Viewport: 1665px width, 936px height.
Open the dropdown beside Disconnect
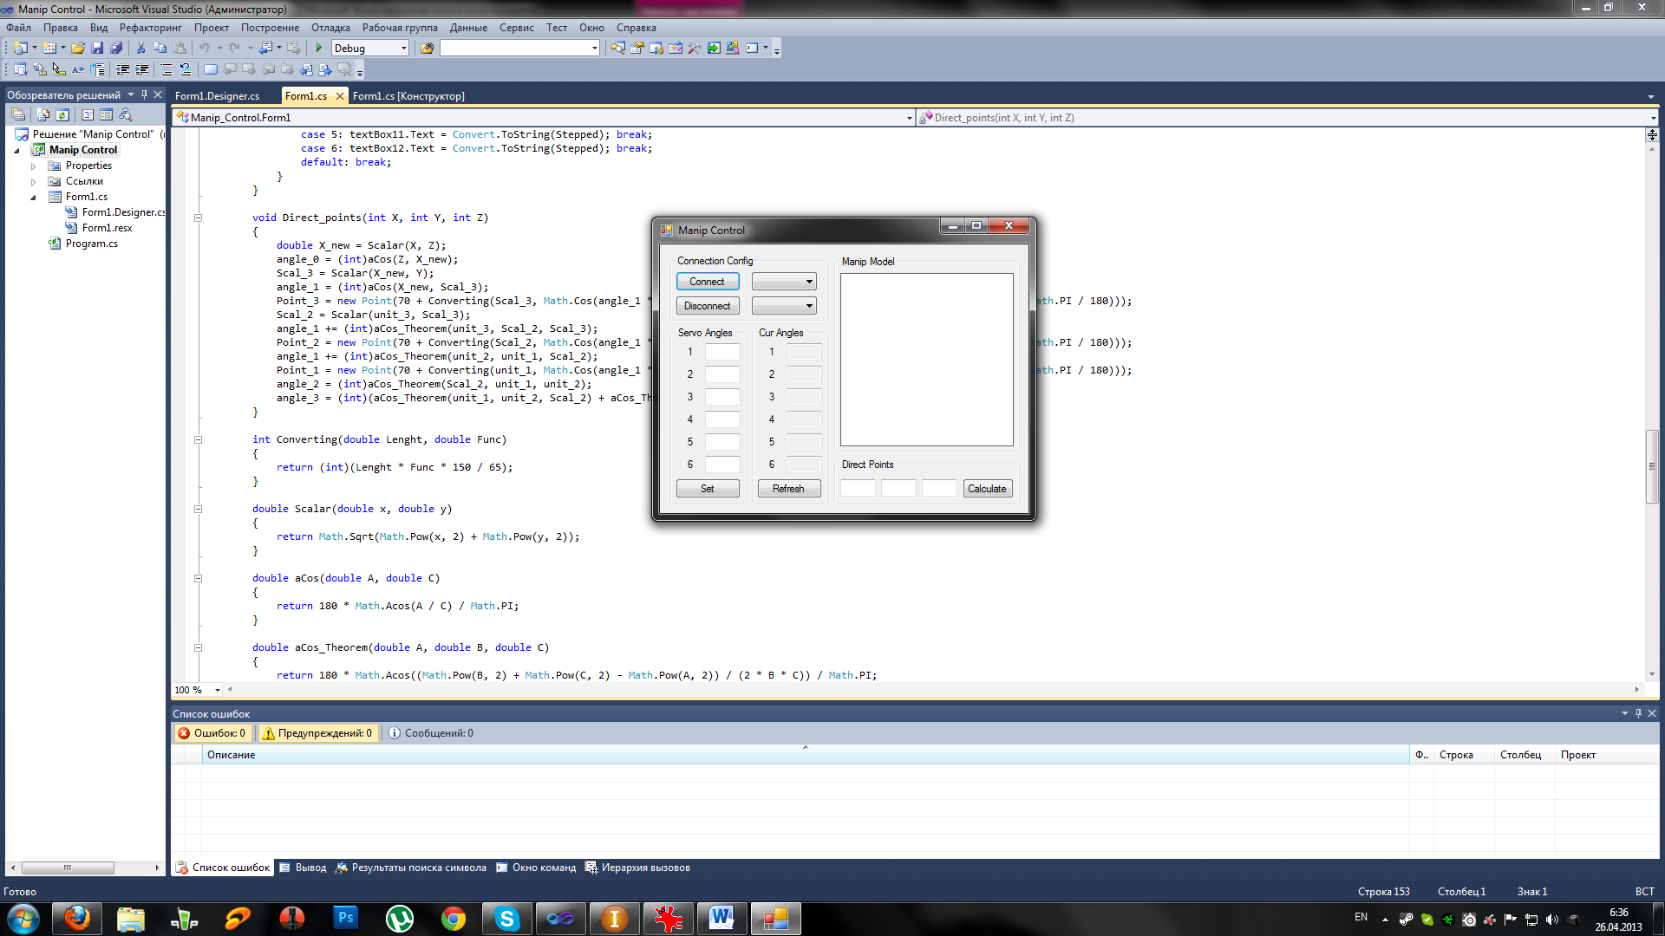[785, 306]
